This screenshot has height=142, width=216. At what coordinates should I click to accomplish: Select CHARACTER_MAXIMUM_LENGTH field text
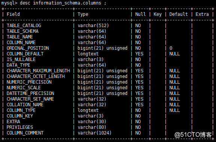coord(38,71)
